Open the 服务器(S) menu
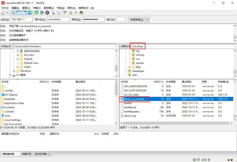 [x=49, y=8]
